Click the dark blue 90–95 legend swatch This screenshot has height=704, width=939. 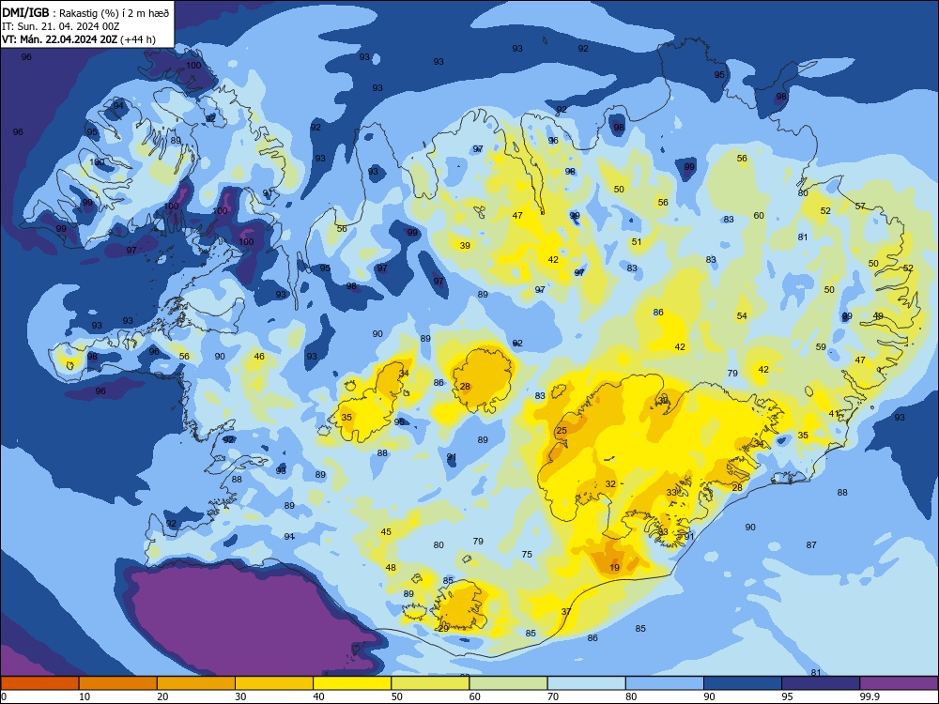(x=743, y=683)
